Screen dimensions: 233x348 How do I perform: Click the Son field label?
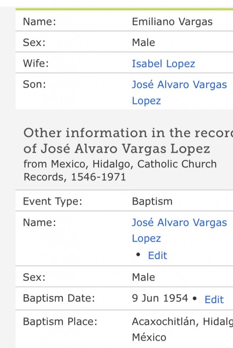[34, 85]
